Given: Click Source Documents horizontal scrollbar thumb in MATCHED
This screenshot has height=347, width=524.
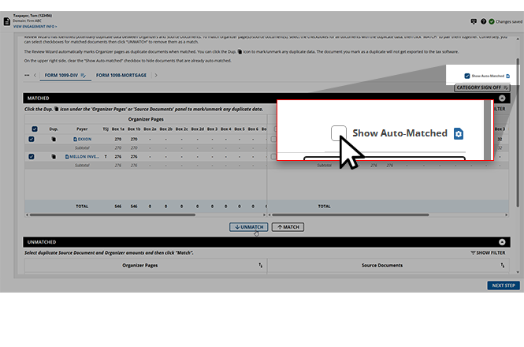Looking at the screenshot, I should (351, 215).
